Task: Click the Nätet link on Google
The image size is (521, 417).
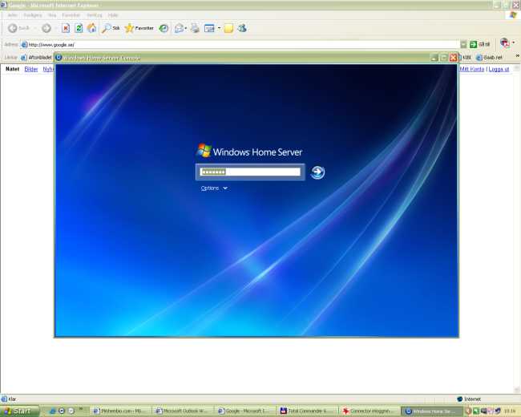Action: click(x=12, y=69)
